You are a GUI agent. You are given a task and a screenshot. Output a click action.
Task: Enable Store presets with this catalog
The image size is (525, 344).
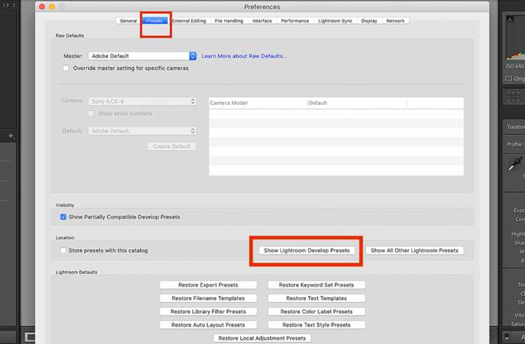(x=63, y=250)
